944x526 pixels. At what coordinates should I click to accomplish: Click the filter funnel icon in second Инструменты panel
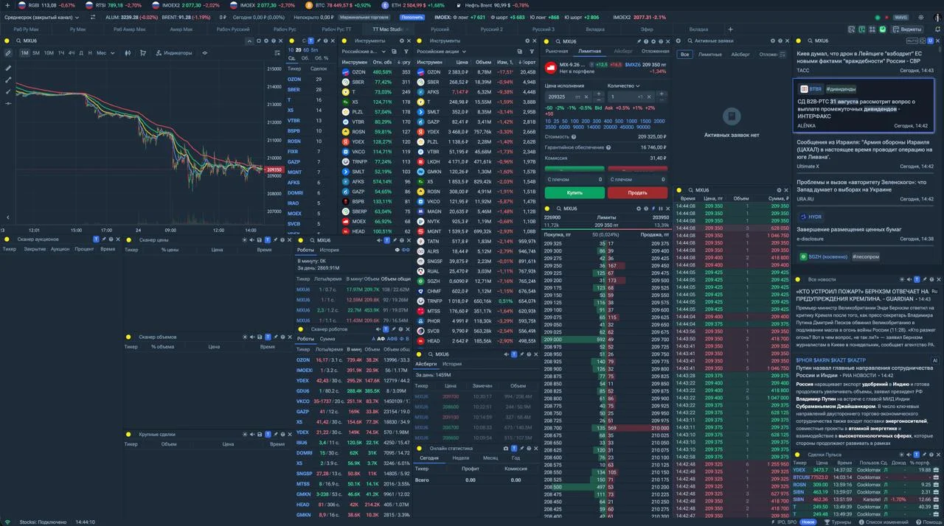tap(532, 52)
